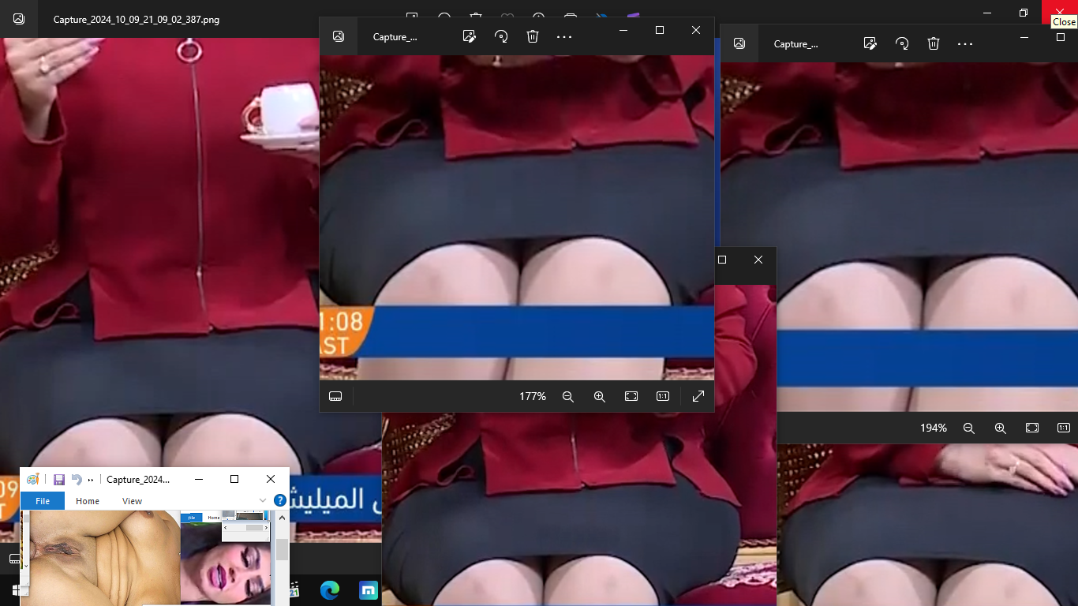Open Paint help with the question mark button

point(279,501)
